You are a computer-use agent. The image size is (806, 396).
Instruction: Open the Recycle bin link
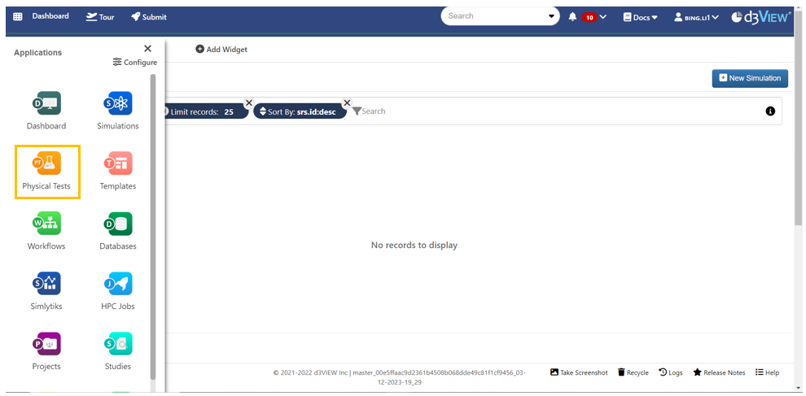coord(633,372)
